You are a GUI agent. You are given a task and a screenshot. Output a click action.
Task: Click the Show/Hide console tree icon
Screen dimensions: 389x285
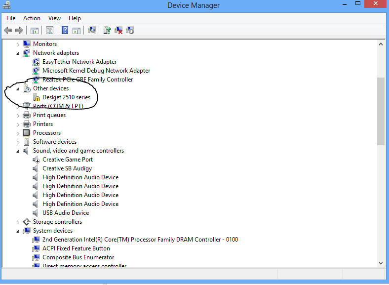[x=34, y=31]
